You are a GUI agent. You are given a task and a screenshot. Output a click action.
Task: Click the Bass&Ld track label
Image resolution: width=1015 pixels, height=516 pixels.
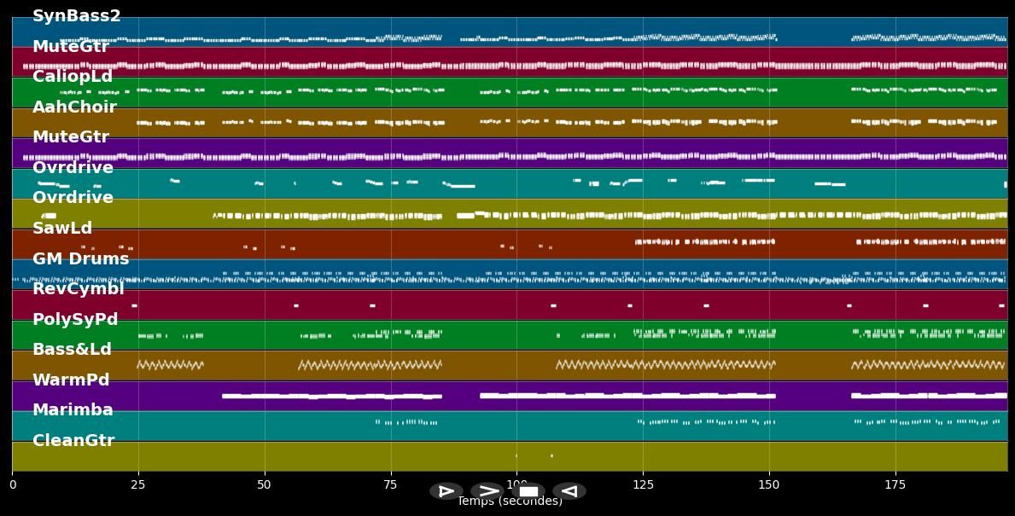coord(72,350)
